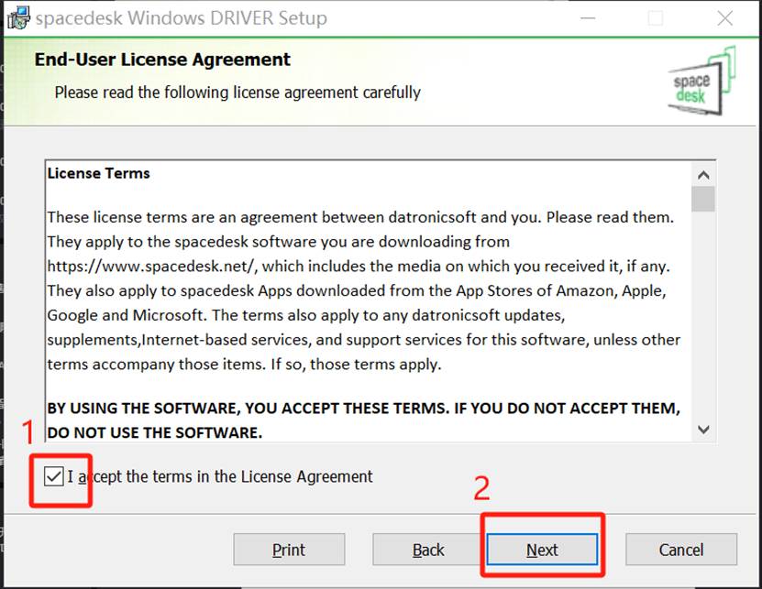
Task: Click the 'I accept the terms' label
Action: coord(220,476)
